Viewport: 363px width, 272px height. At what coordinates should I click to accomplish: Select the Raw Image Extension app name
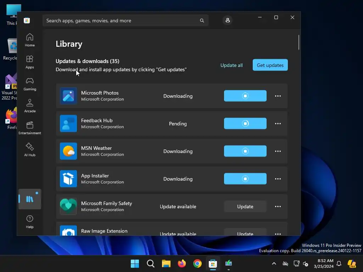tap(104, 231)
